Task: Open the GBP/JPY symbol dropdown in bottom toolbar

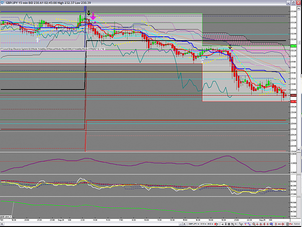Action: click(194, 224)
